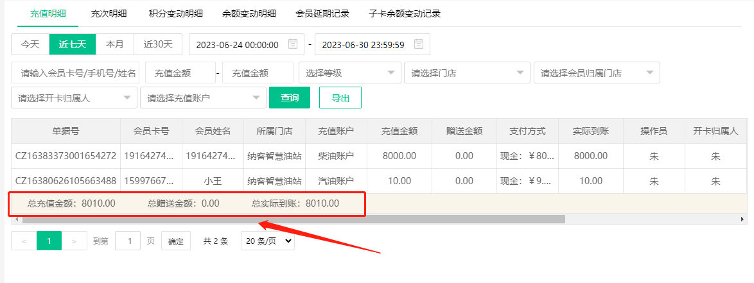Click the 导出 export button
754x283 pixels.
click(x=340, y=98)
